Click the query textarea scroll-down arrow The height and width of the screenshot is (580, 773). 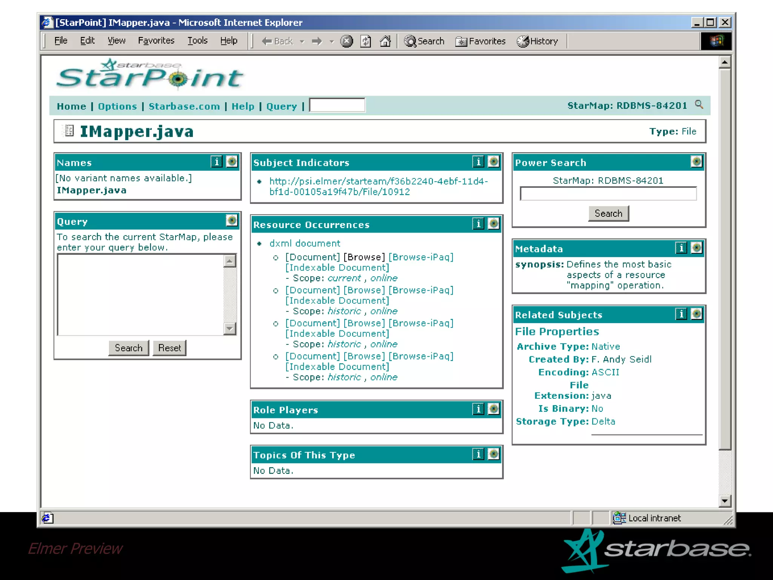click(229, 329)
